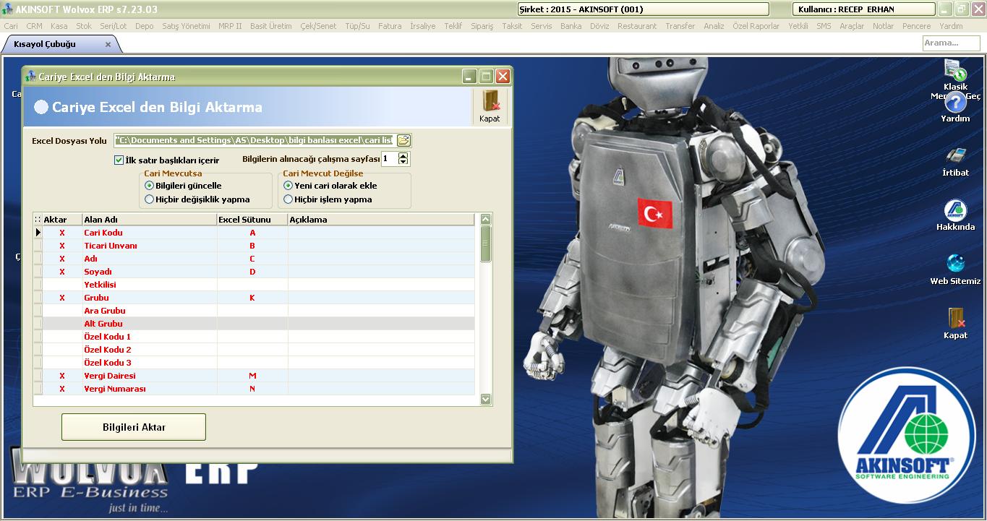Click Excel column cell 'D' for Soyadı

[252, 272]
